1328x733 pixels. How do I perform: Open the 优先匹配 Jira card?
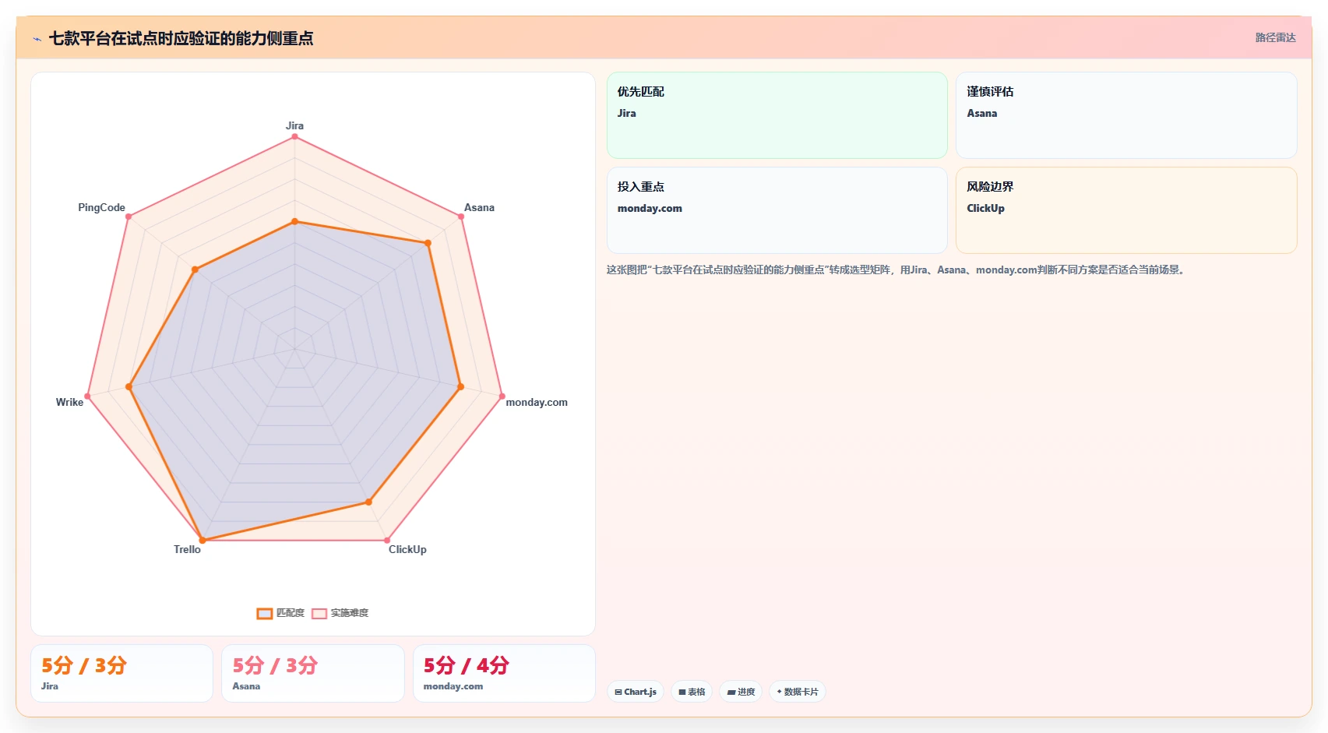coord(777,115)
